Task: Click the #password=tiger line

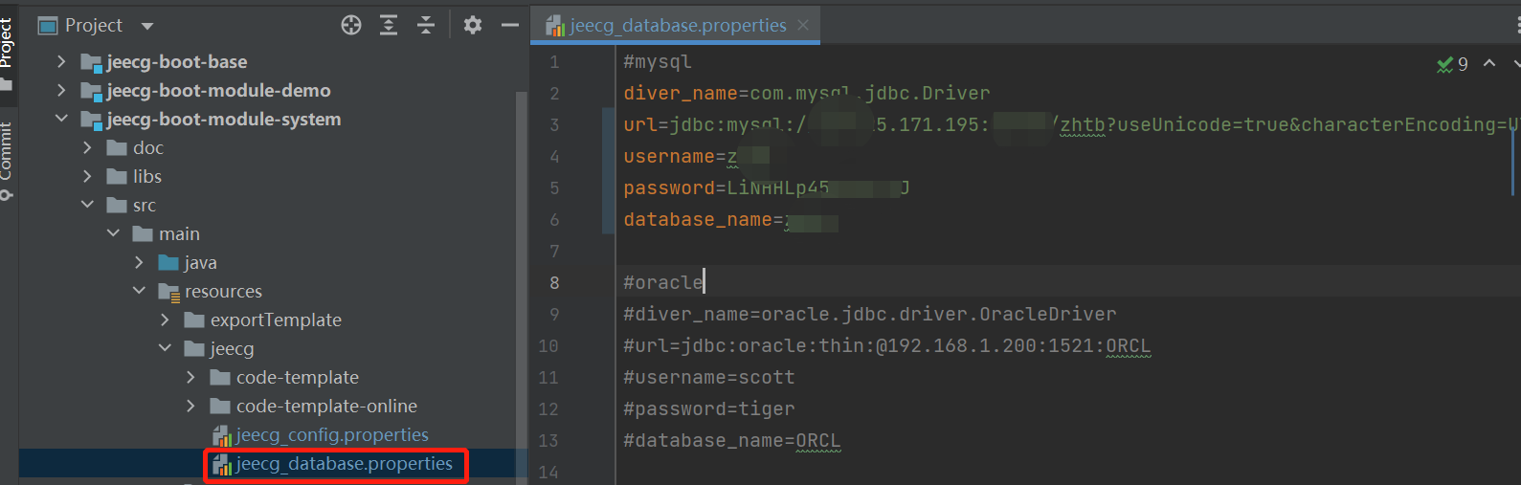Action: [709, 409]
